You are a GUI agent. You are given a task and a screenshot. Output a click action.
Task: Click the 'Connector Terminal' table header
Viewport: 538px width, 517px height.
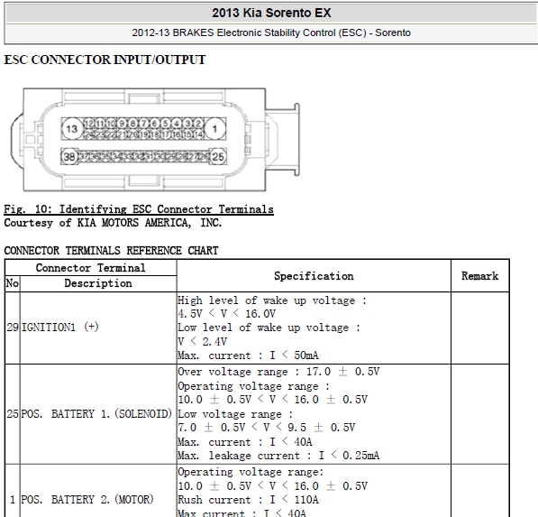tap(91, 268)
